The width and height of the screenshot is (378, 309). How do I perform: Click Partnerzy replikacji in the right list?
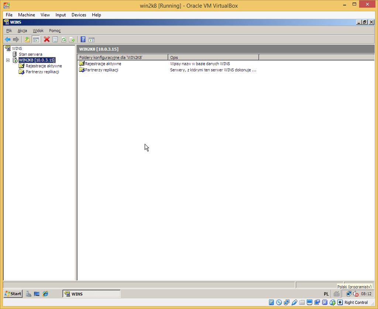(x=102, y=70)
